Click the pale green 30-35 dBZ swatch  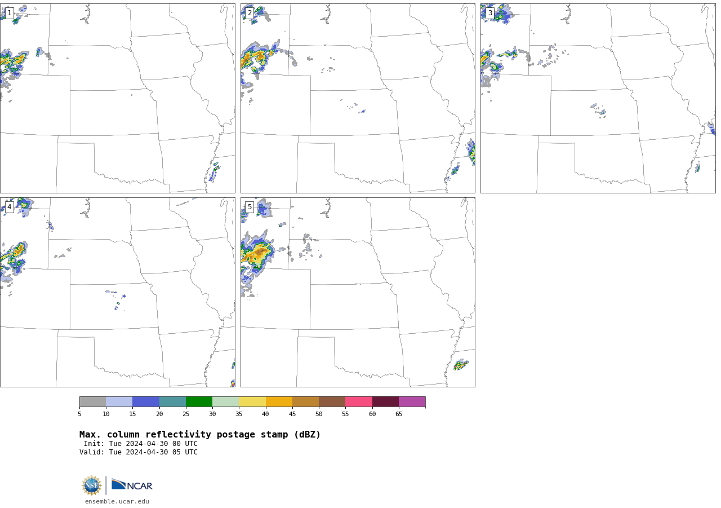(225, 401)
